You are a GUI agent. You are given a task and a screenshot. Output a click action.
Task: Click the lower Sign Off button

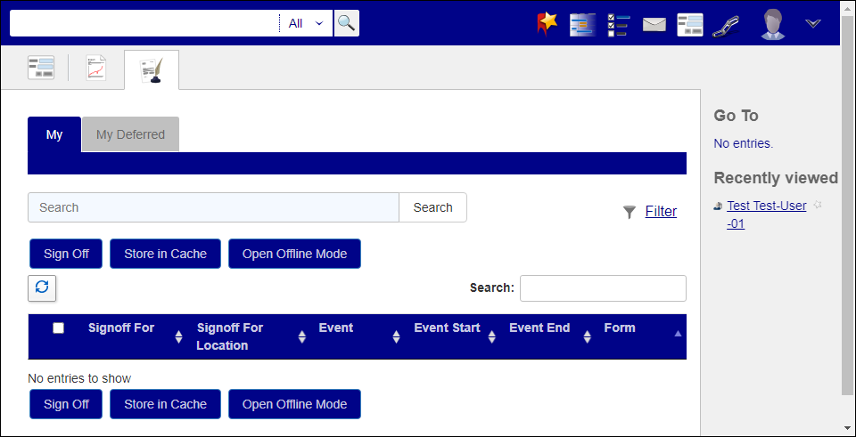[66, 404]
